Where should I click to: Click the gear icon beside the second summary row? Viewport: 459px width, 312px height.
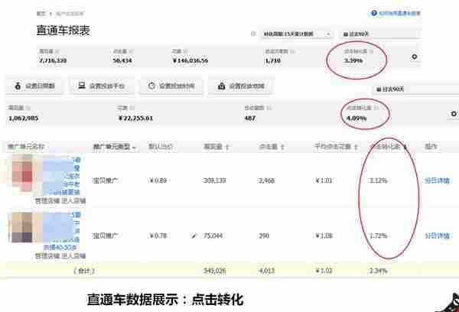(x=454, y=113)
